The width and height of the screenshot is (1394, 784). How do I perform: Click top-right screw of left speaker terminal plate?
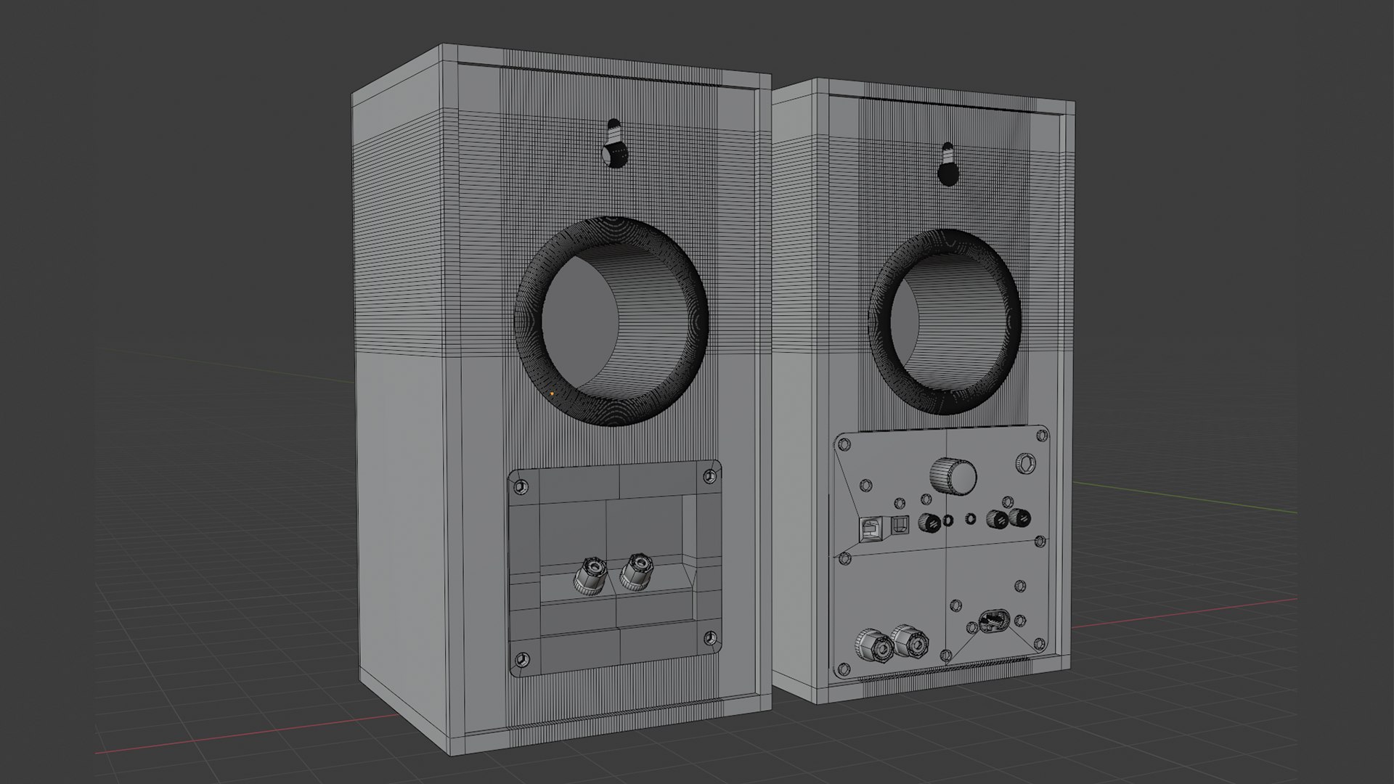710,476
